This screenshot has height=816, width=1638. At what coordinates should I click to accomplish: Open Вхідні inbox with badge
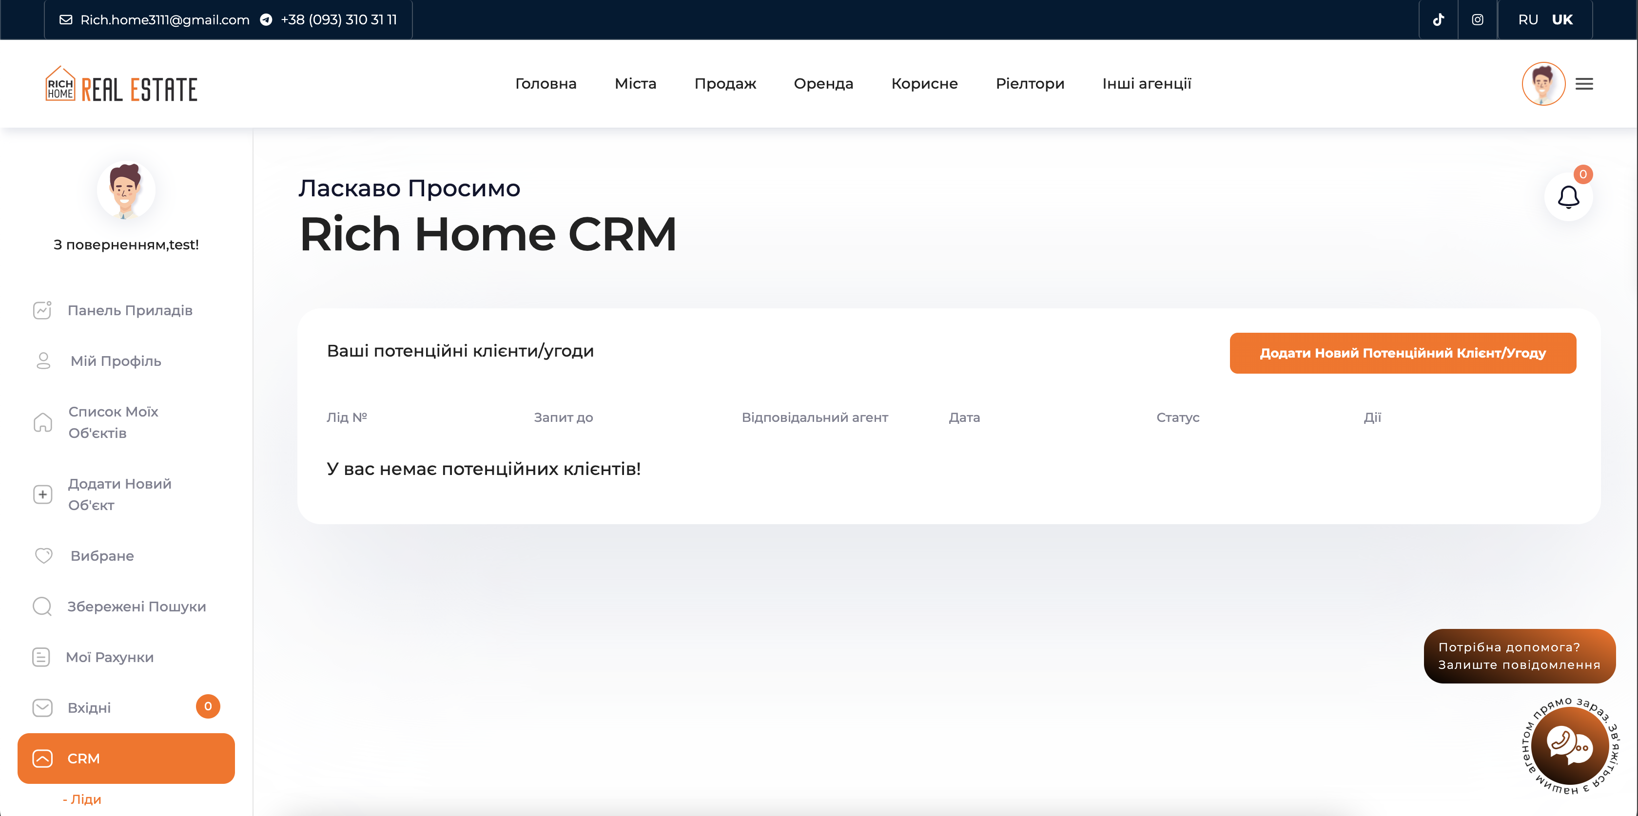coord(89,707)
